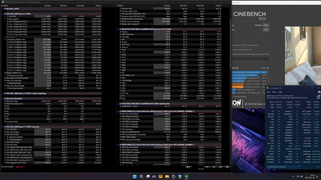321x180 pixels.
Task: Open the Windows Start menu
Action: point(134,176)
